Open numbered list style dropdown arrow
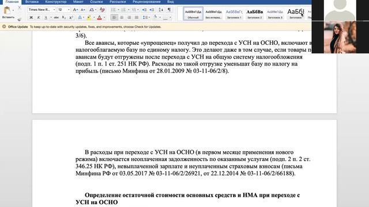This screenshot has height=207, width=369. tap(129, 10)
